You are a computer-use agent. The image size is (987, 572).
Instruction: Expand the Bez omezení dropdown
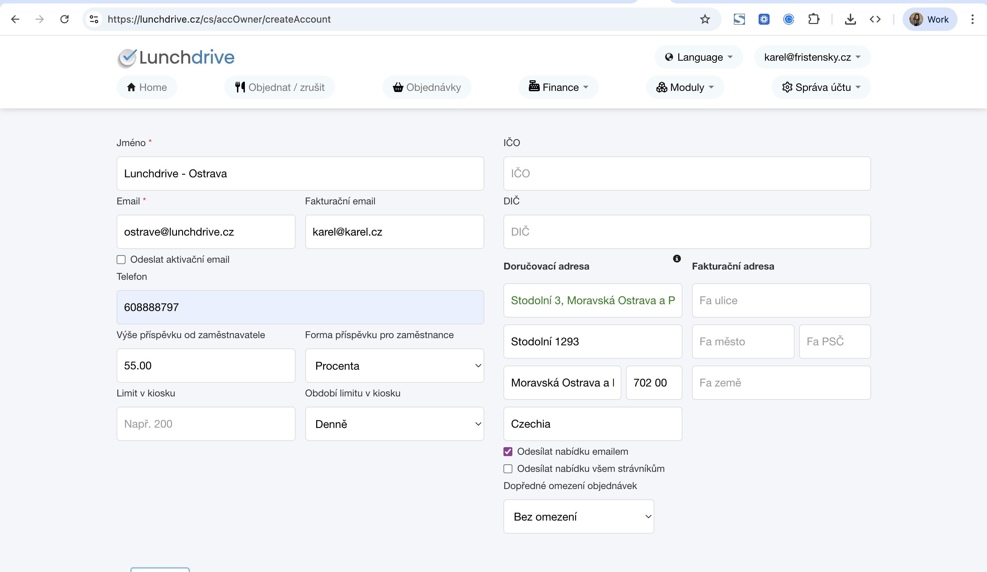click(579, 516)
